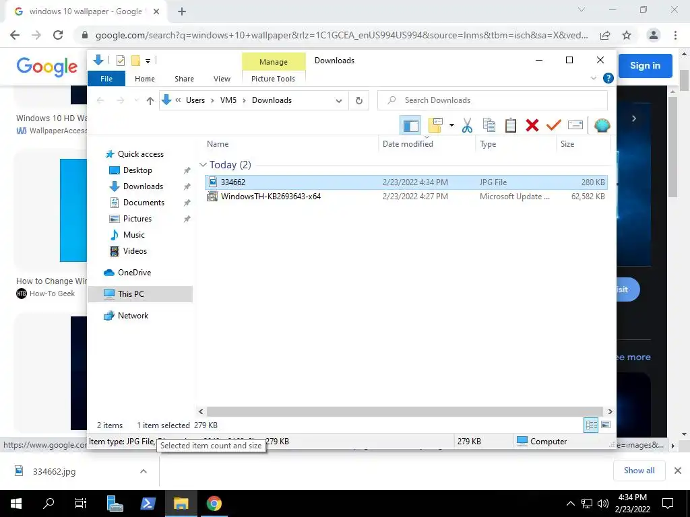Screen dimensions: 690x517
Task: Open the new item dropdown arrow in toolbar
Action: 451,125
